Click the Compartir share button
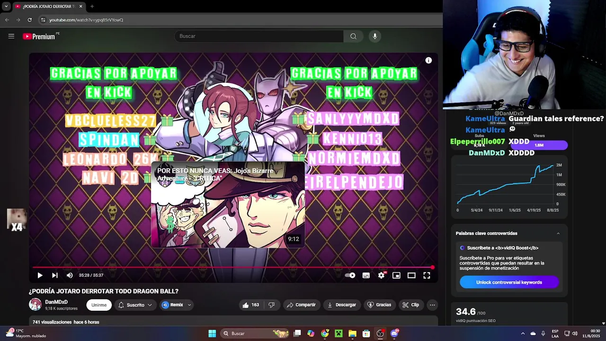This screenshot has width=606, height=341. coord(302,305)
